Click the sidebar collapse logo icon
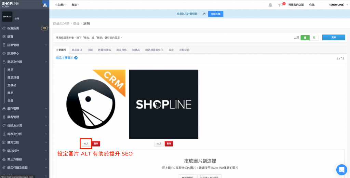The height and width of the screenshot is (178, 350). (45, 4)
